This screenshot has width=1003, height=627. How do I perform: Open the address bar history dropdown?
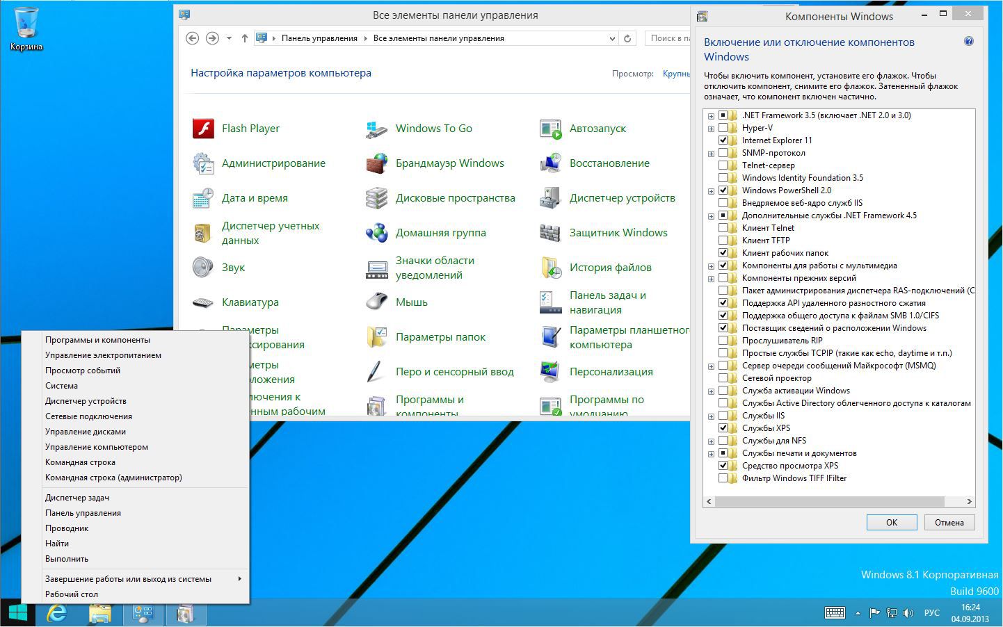tap(612, 38)
